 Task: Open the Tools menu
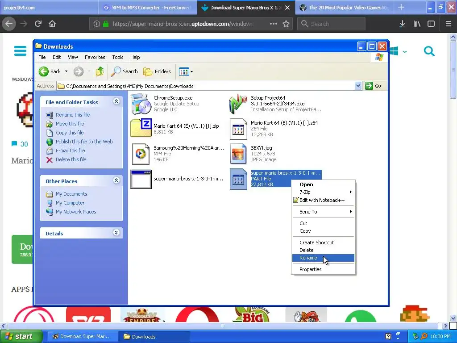118,57
